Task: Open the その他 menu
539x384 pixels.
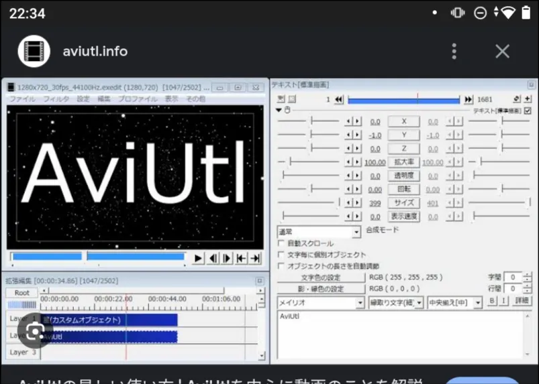Action: 195,99
